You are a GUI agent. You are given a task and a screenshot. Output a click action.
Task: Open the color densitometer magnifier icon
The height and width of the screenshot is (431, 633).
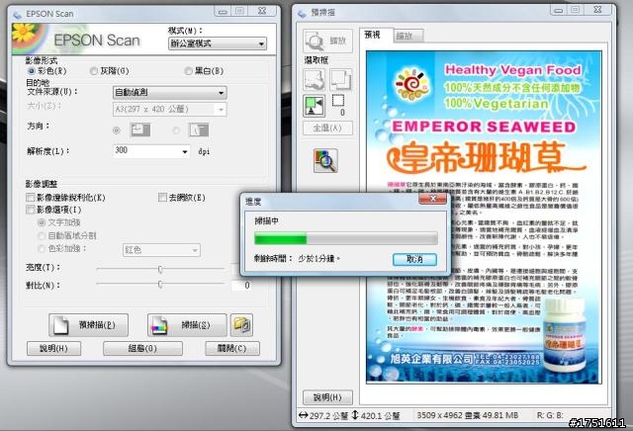tap(325, 160)
